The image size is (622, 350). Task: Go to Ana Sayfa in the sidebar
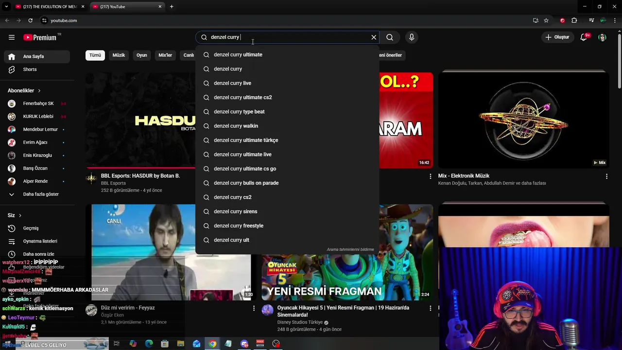(x=37, y=56)
